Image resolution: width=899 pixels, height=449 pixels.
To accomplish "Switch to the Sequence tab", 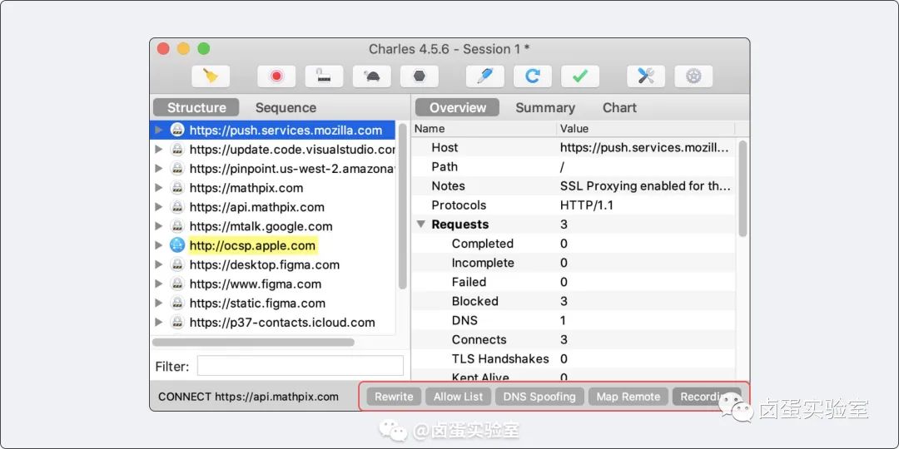I will point(286,107).
